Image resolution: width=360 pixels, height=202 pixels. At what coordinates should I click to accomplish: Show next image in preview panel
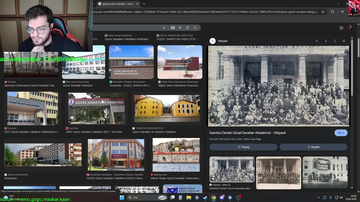[x=326, y=41]
